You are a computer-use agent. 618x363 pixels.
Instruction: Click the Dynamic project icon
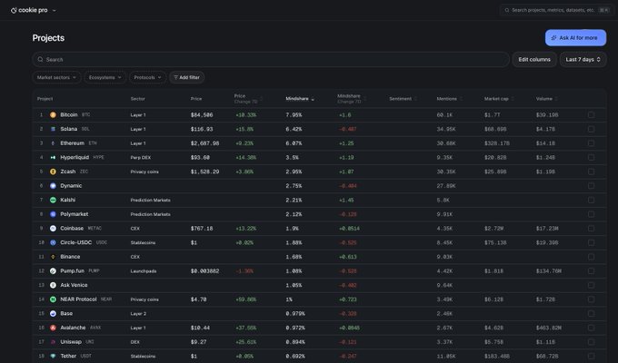[x=53, y=186]
